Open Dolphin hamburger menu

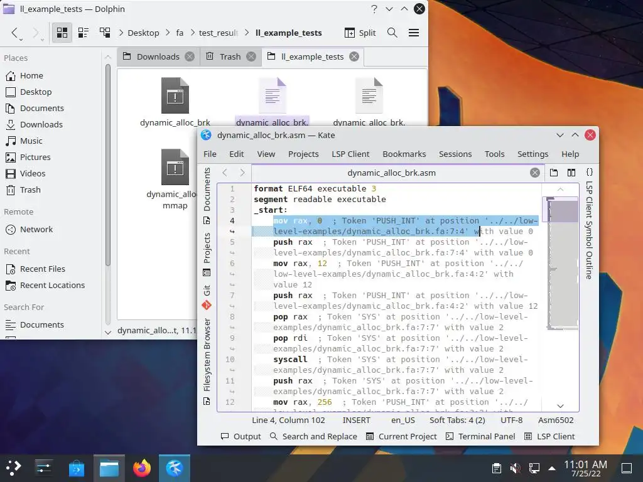click(x=414, y=33)
